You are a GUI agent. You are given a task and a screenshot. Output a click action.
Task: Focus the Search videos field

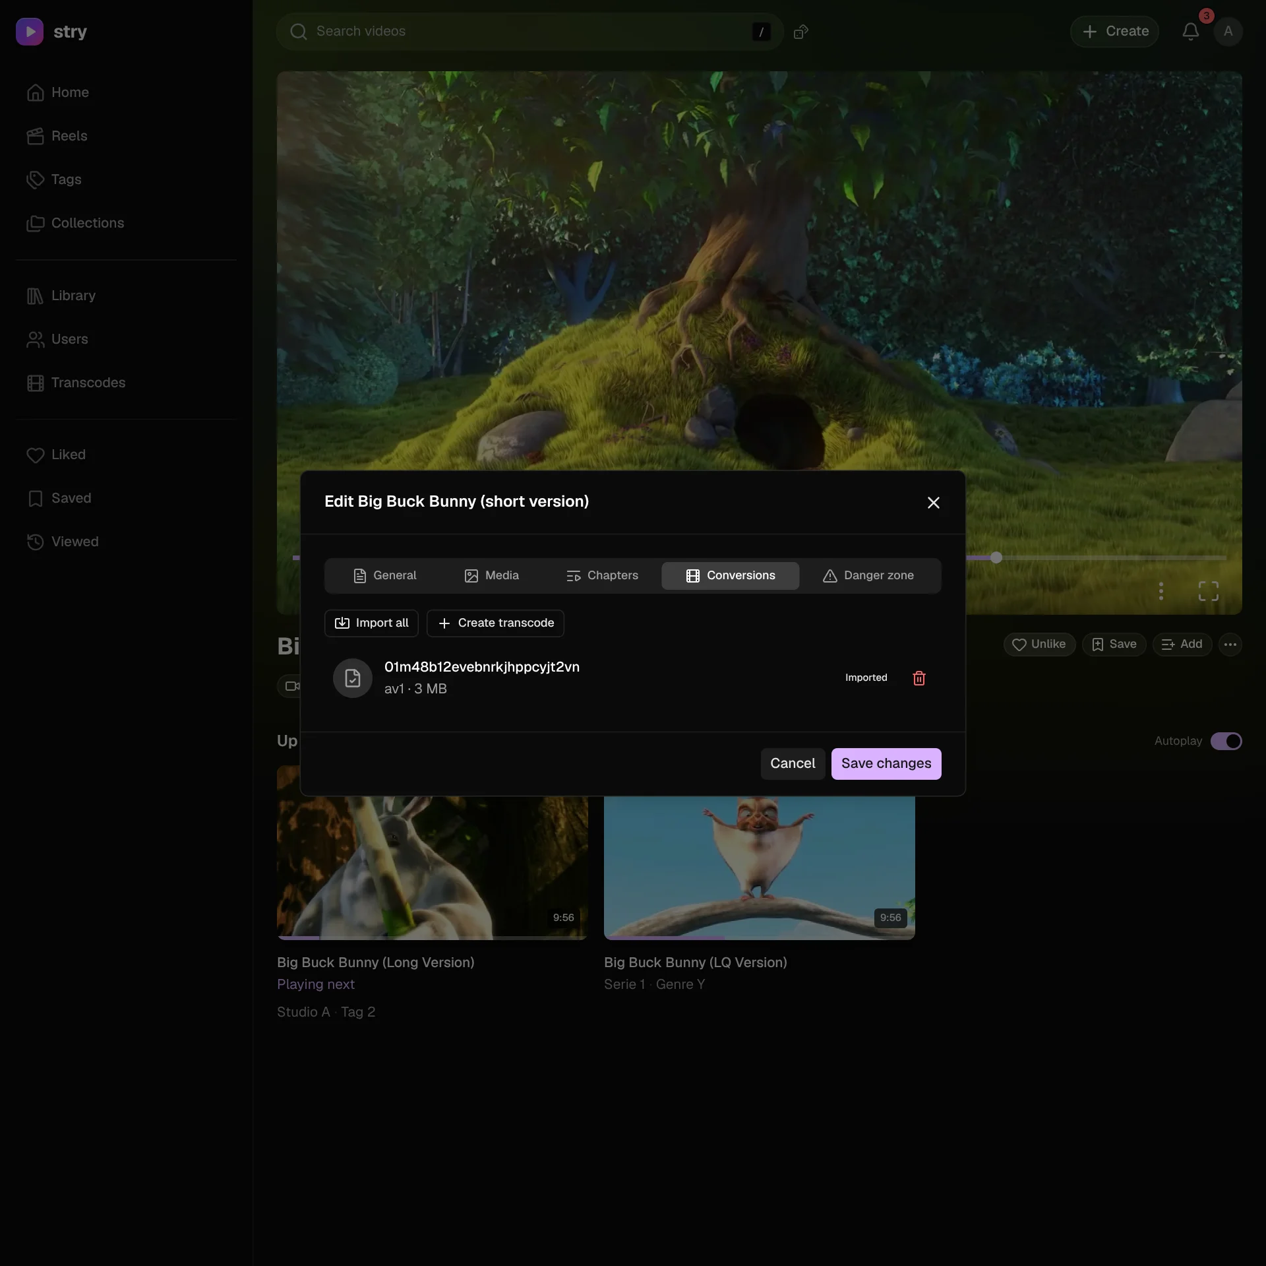tap(529, 32)
